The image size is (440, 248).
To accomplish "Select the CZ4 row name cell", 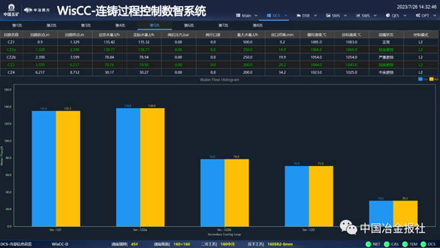I will click(11, 73).
